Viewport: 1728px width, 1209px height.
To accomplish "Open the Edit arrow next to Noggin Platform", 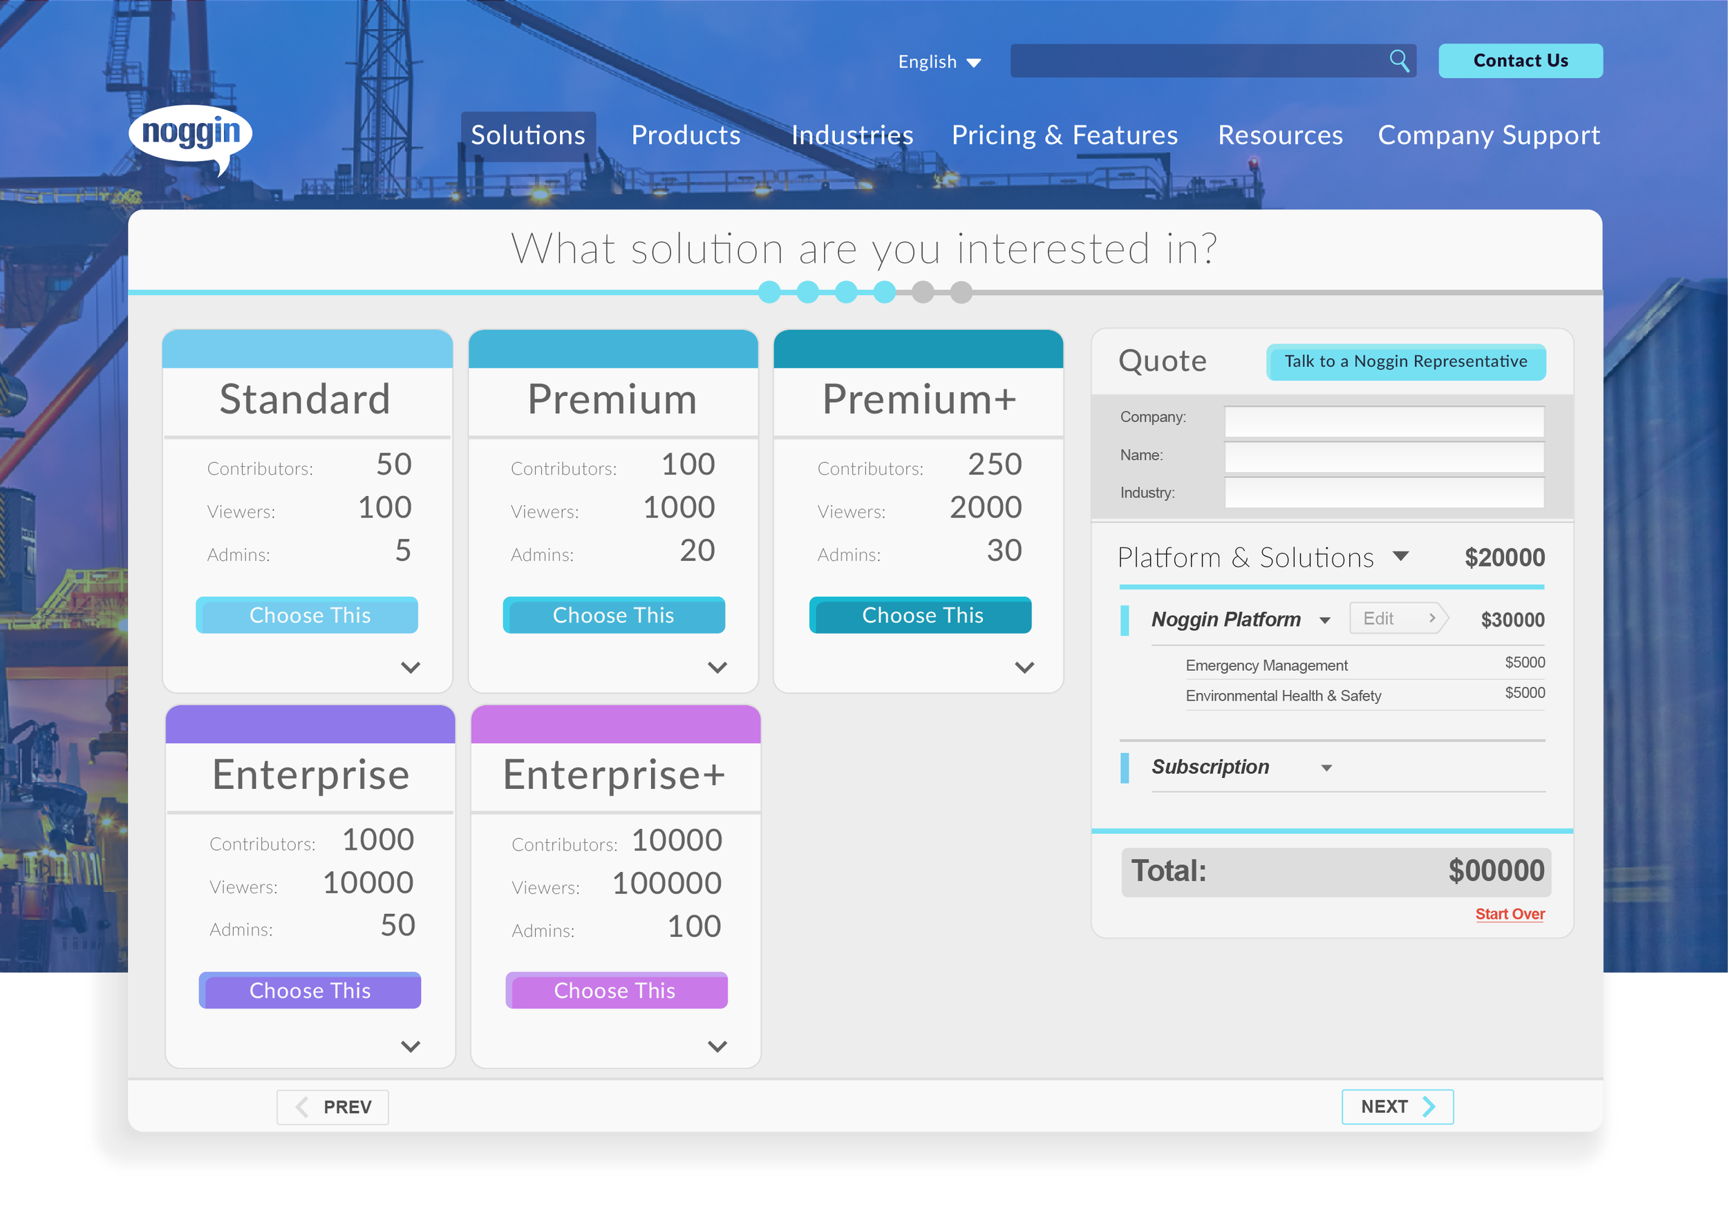I will (1434, 618).
